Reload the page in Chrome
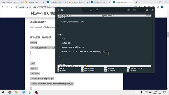The image size is (169, 95). (11, 7)
